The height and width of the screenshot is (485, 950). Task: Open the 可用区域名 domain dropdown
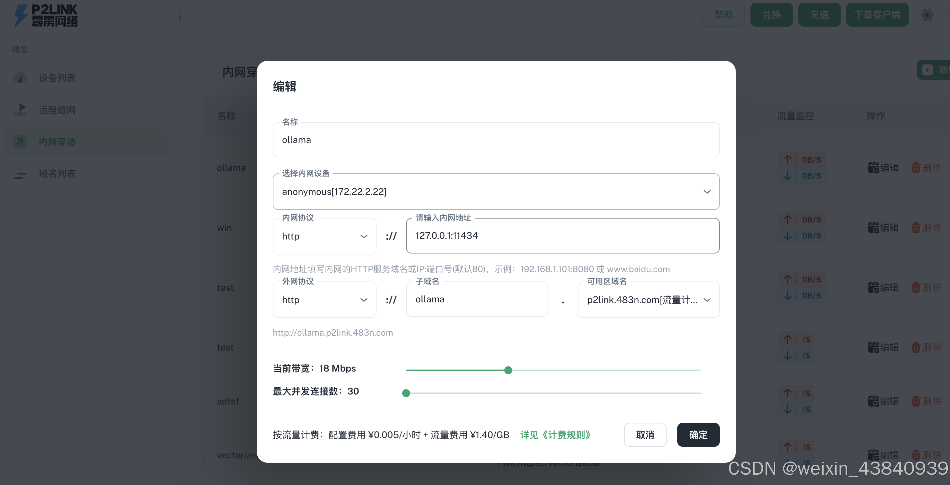coord(648,300)
